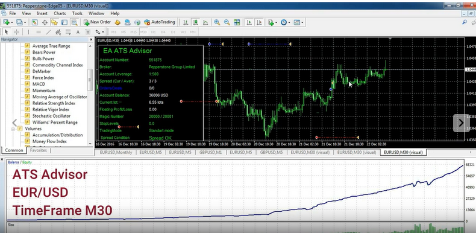Switch chart to Candlesticks icon
The height and width of the screenshot is (233, 476).
click(195, 22)
